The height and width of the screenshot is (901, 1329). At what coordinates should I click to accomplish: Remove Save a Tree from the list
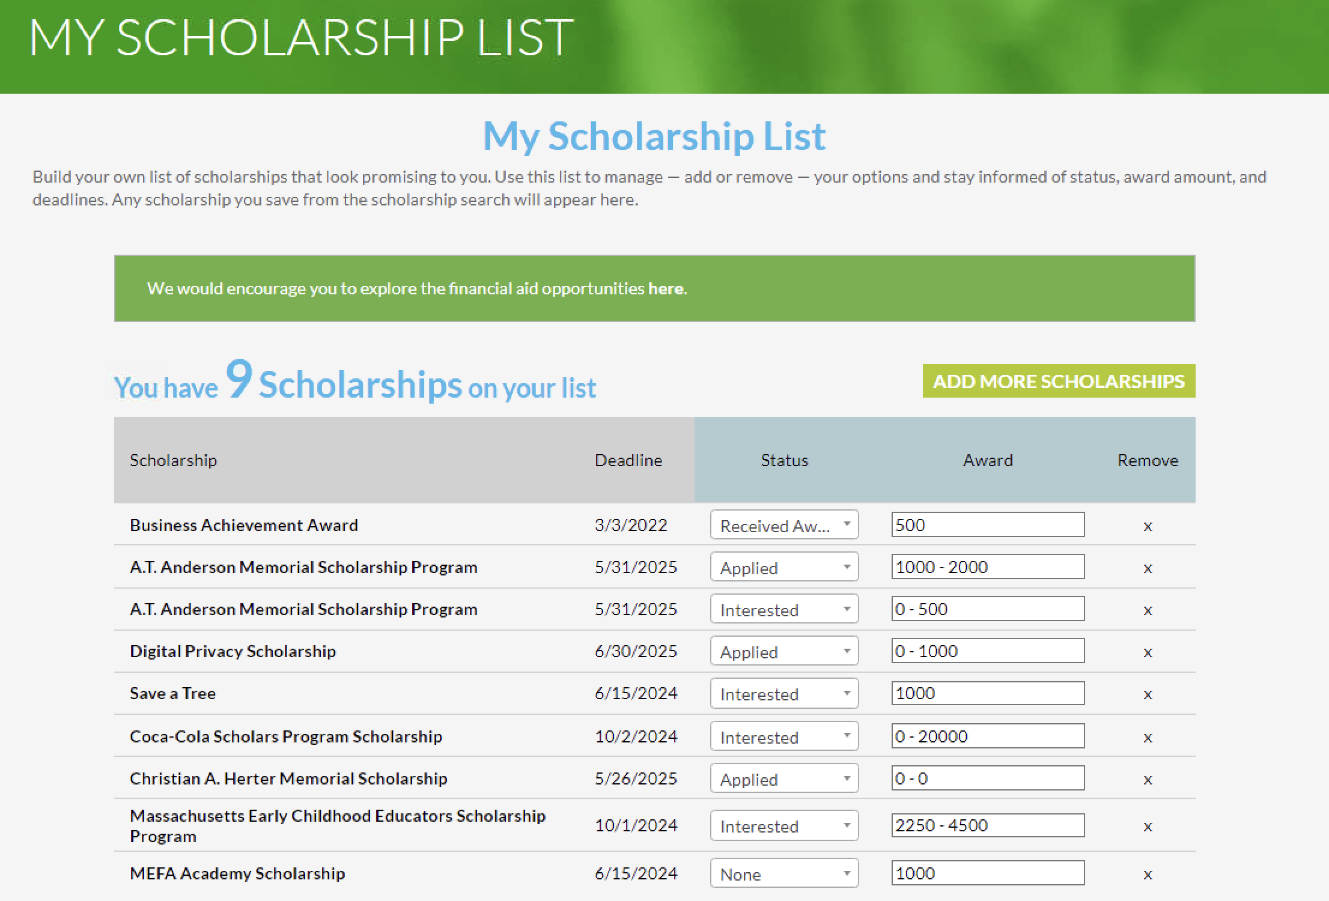click(1148, 693)
